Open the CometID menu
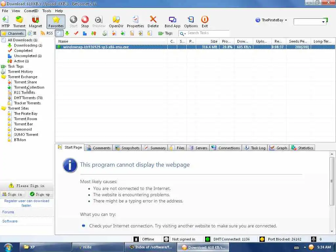This screenshot has height=252, width=336. click(31, 11)
